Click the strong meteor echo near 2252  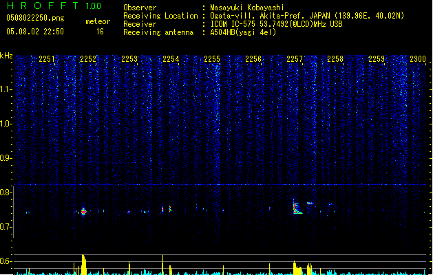pos(83,212)
